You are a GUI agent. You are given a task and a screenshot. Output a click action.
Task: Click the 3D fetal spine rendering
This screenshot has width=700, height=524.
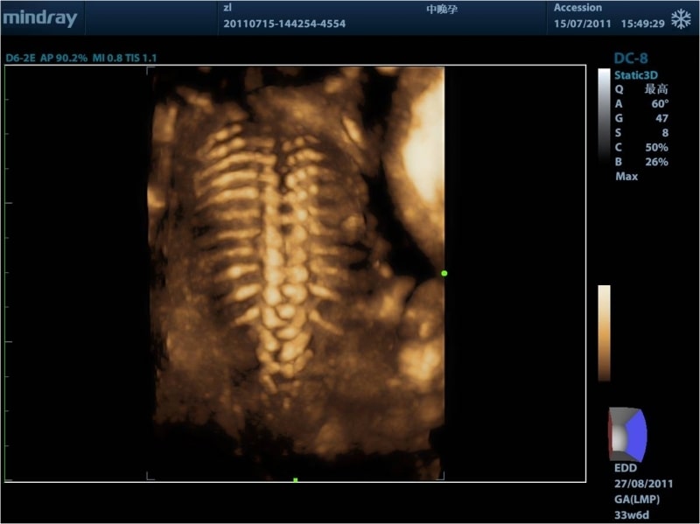296,273
